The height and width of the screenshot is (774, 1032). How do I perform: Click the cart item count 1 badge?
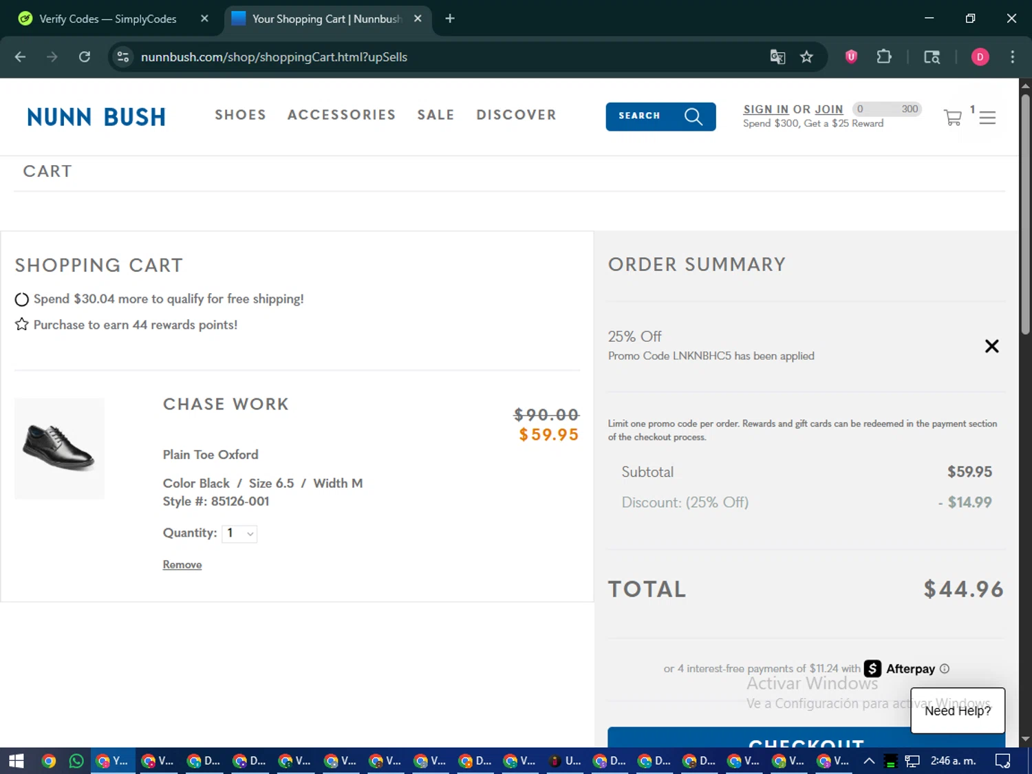972,109
